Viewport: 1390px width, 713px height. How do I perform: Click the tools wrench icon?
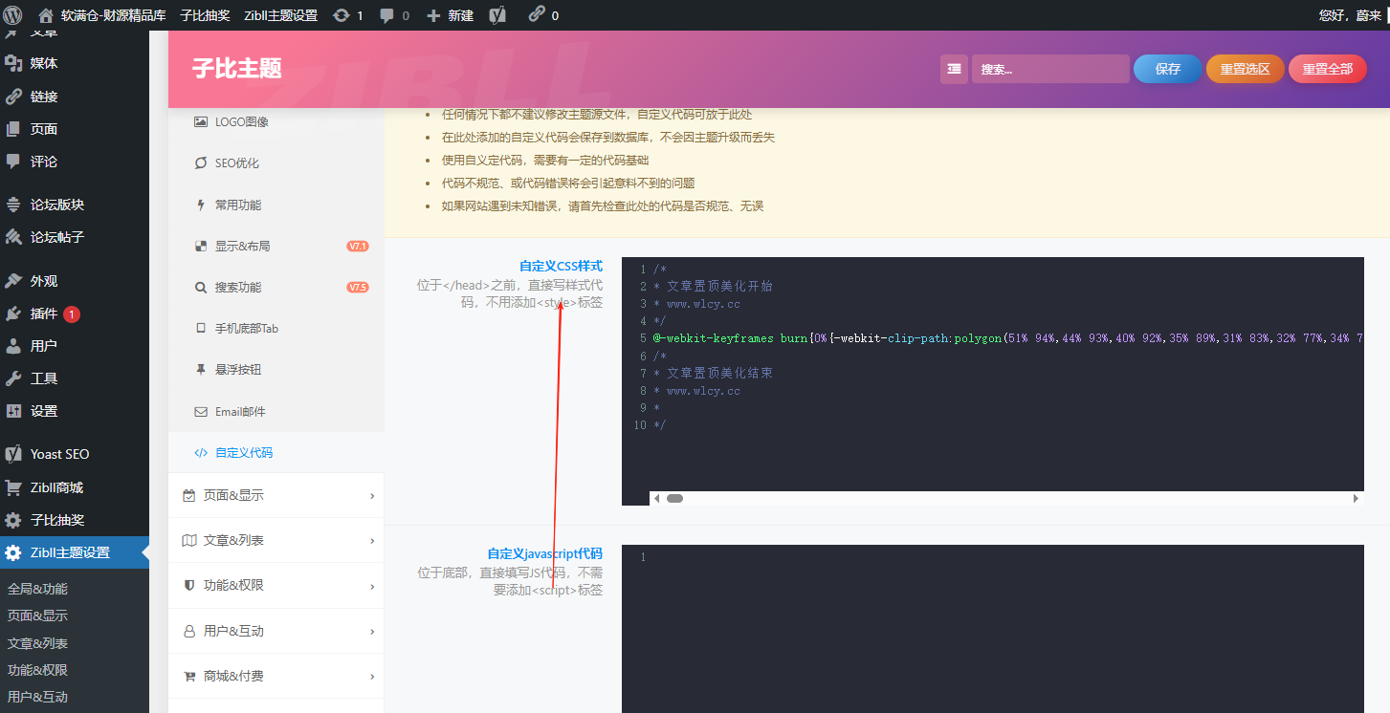13,378
